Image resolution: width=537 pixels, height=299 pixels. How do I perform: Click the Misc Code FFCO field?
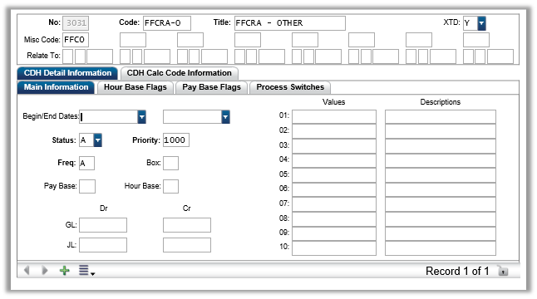point(76,40)
